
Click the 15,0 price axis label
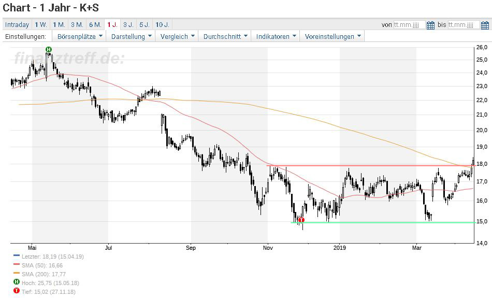(482, 221)
